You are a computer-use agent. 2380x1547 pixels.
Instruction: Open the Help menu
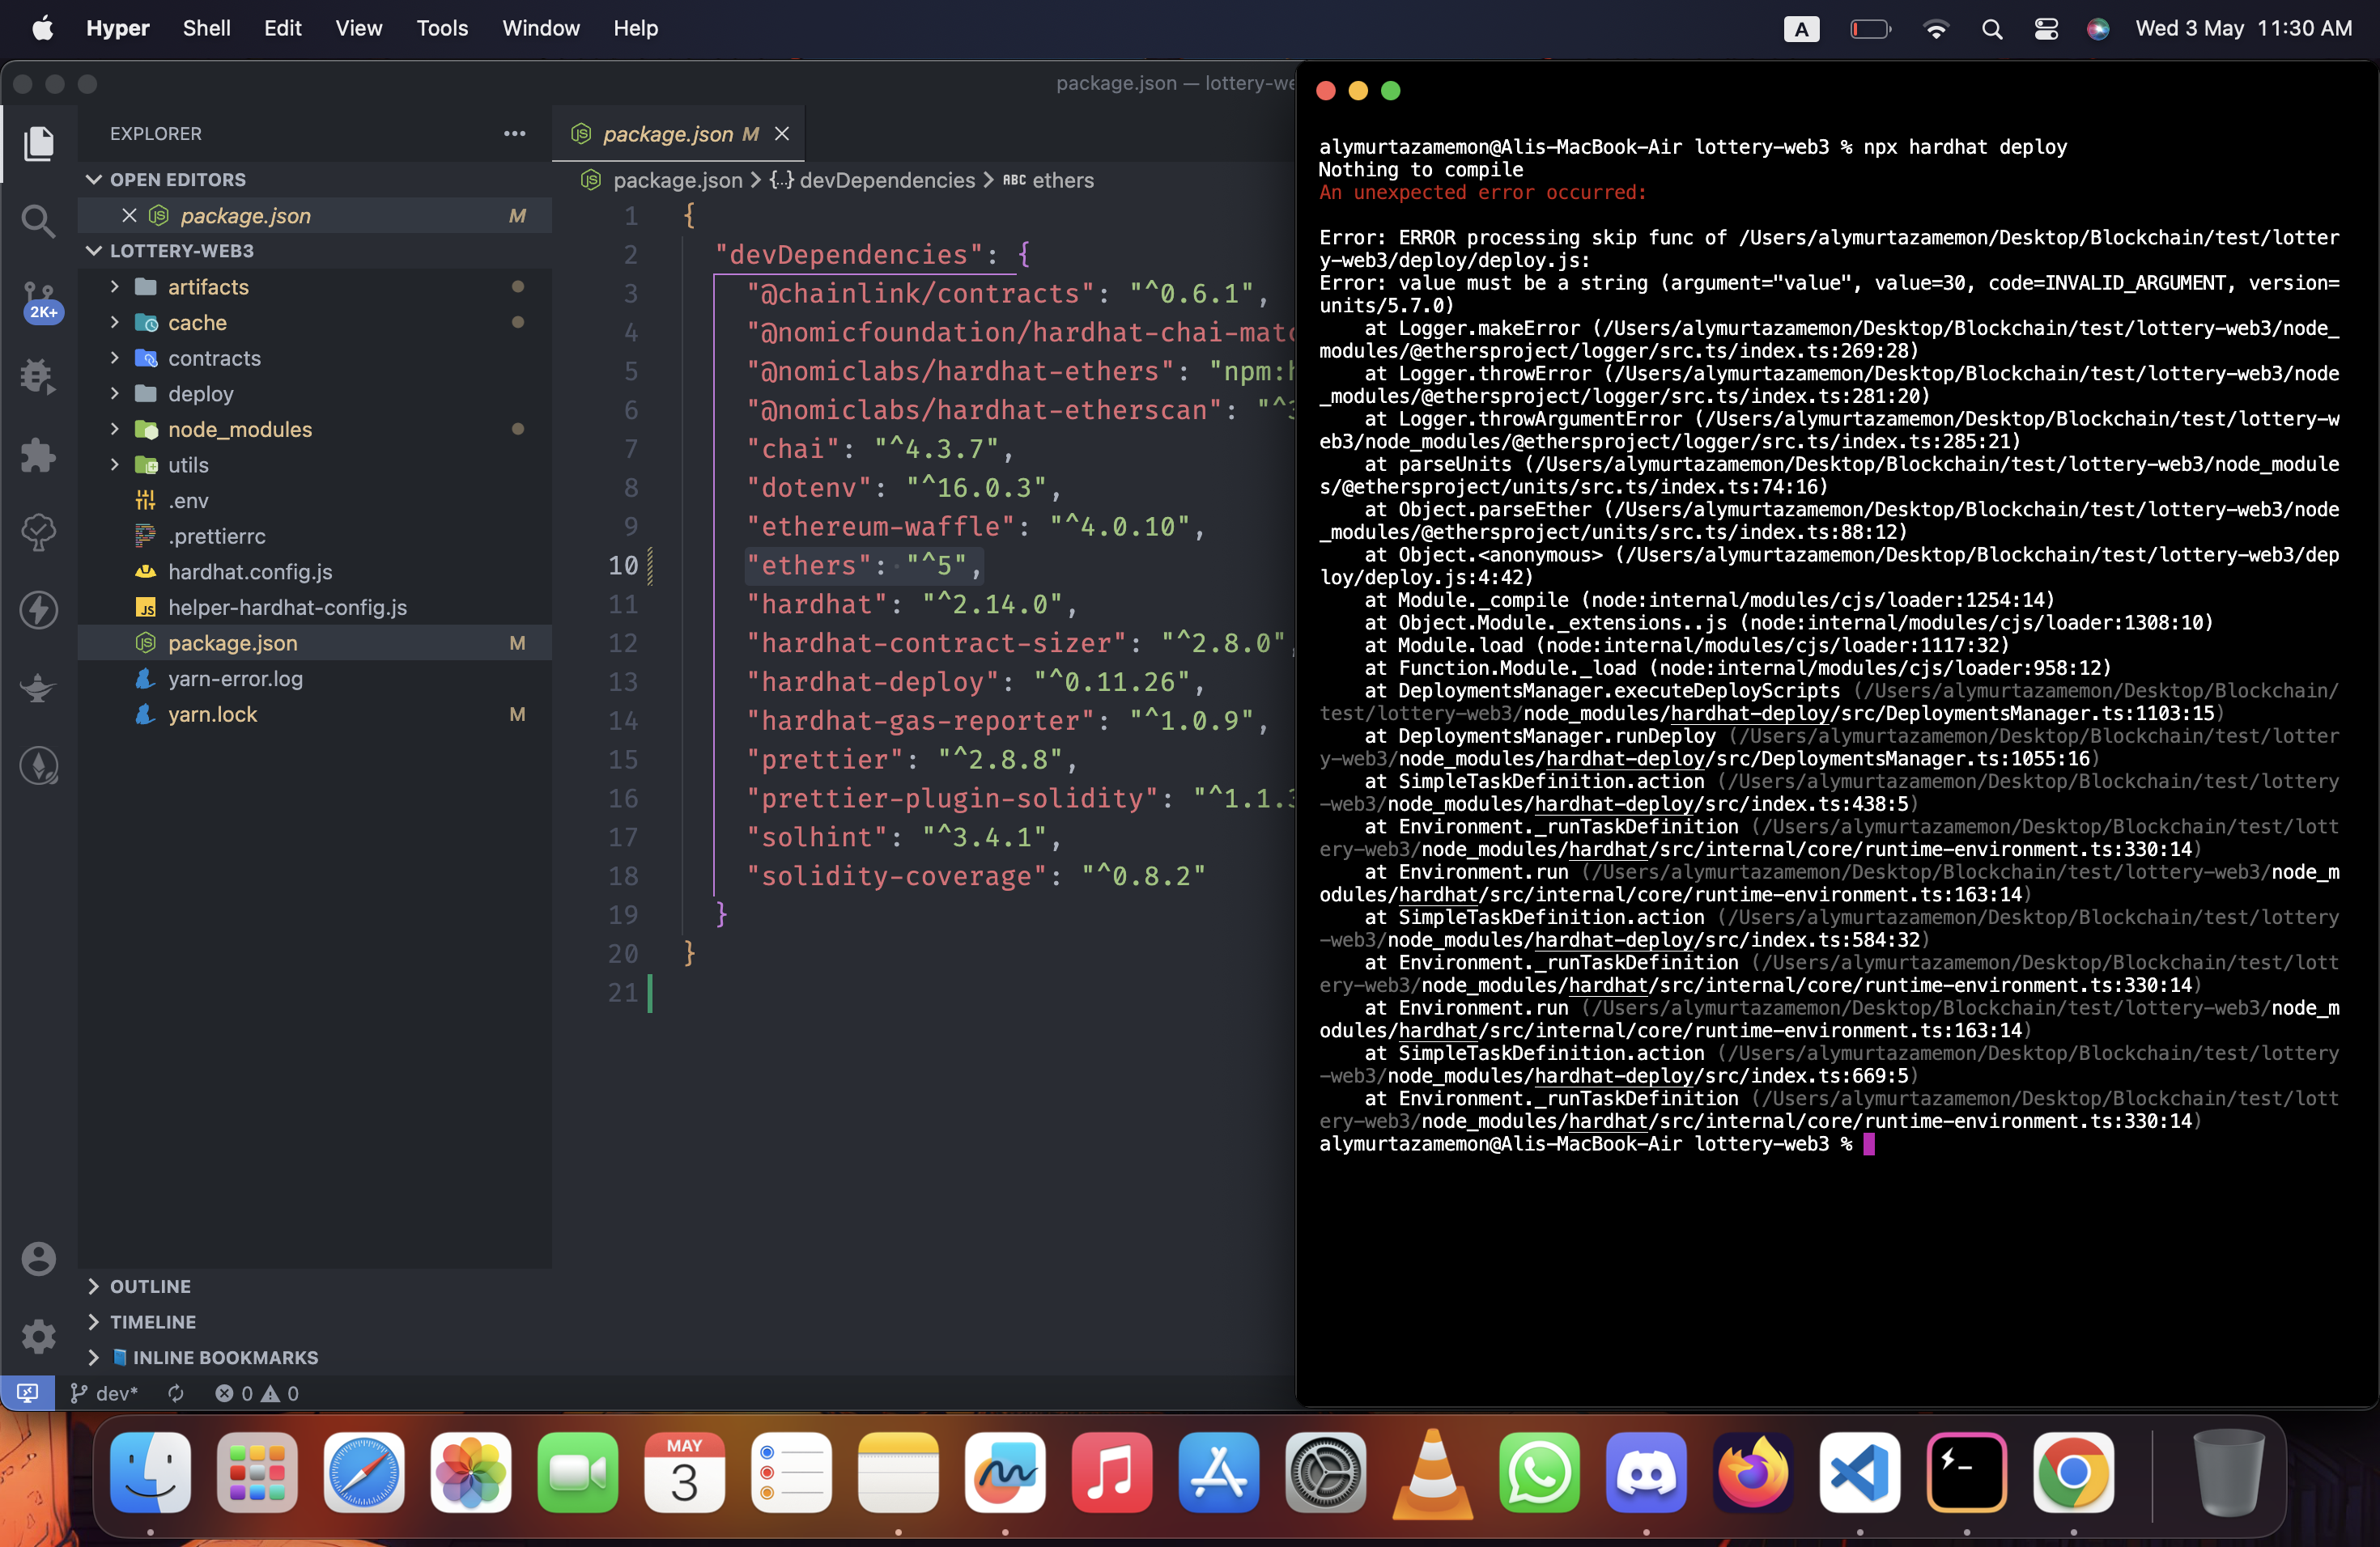(635, 28)
